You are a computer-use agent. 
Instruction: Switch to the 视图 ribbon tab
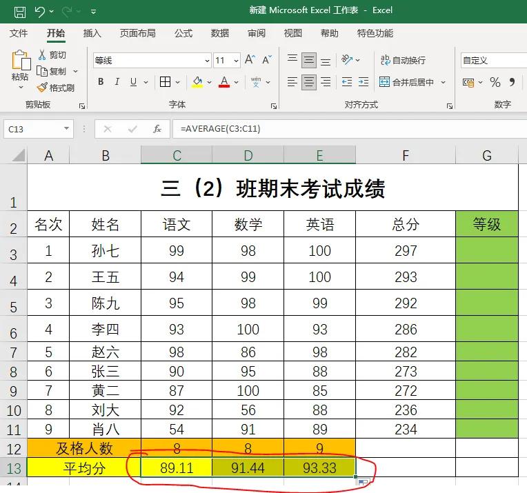coord(293,33)
